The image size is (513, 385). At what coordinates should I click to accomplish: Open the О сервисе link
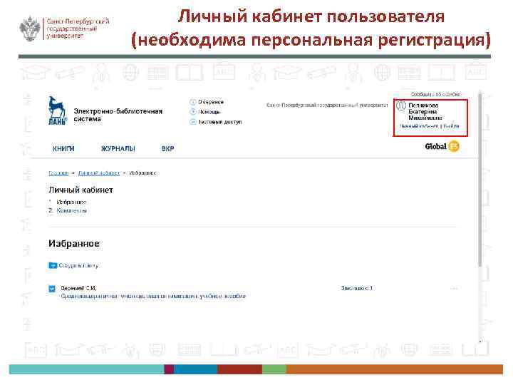[x=211, y=102]
